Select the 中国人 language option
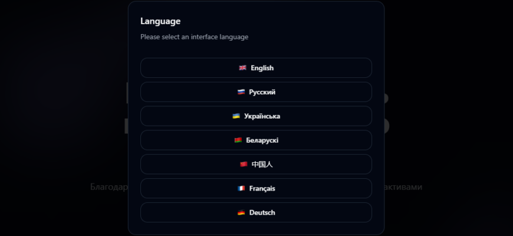This screenshot has height=236, width=513. click(256, 164)
